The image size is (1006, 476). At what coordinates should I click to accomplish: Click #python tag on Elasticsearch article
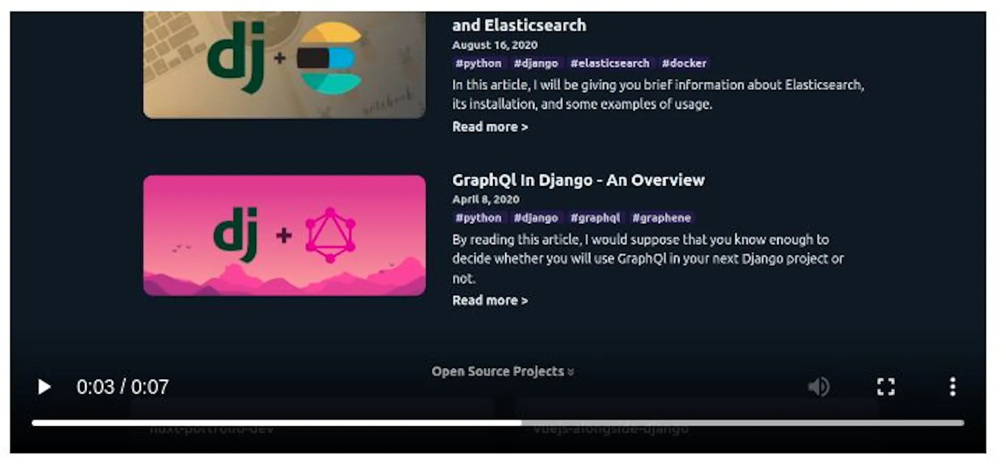pos(478,63)
